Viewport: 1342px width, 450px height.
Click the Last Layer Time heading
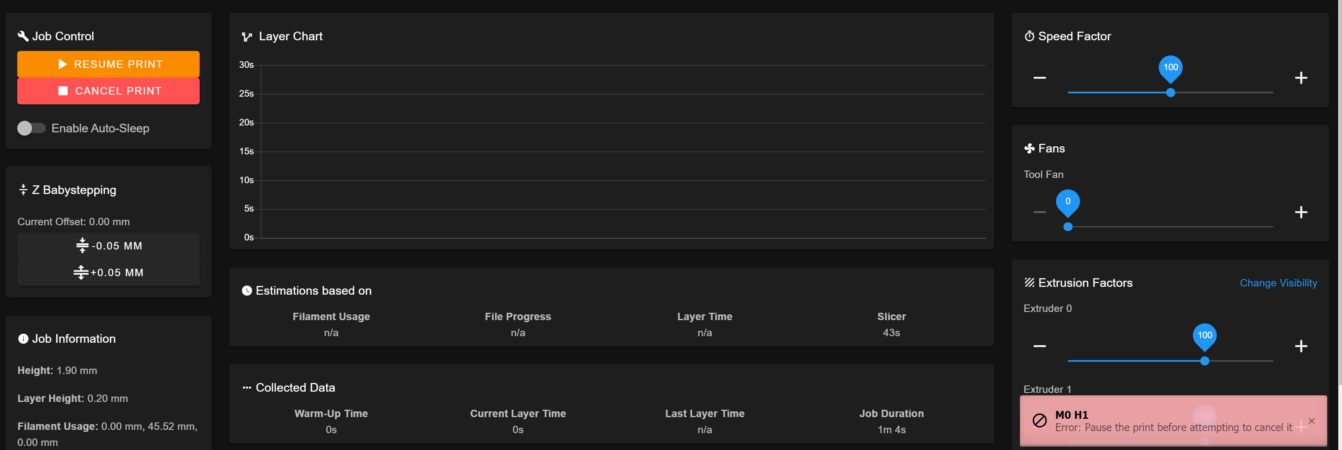coord(704,413)
